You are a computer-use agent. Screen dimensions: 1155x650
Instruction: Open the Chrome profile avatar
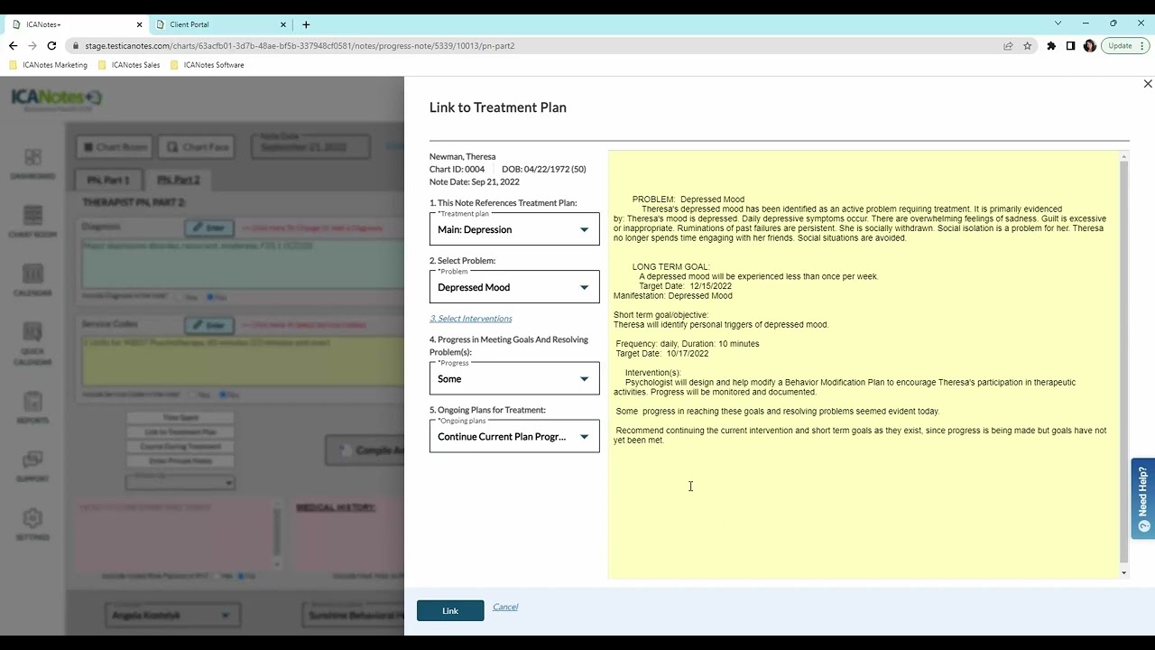pyautogui.click(x=1089, y=45)
